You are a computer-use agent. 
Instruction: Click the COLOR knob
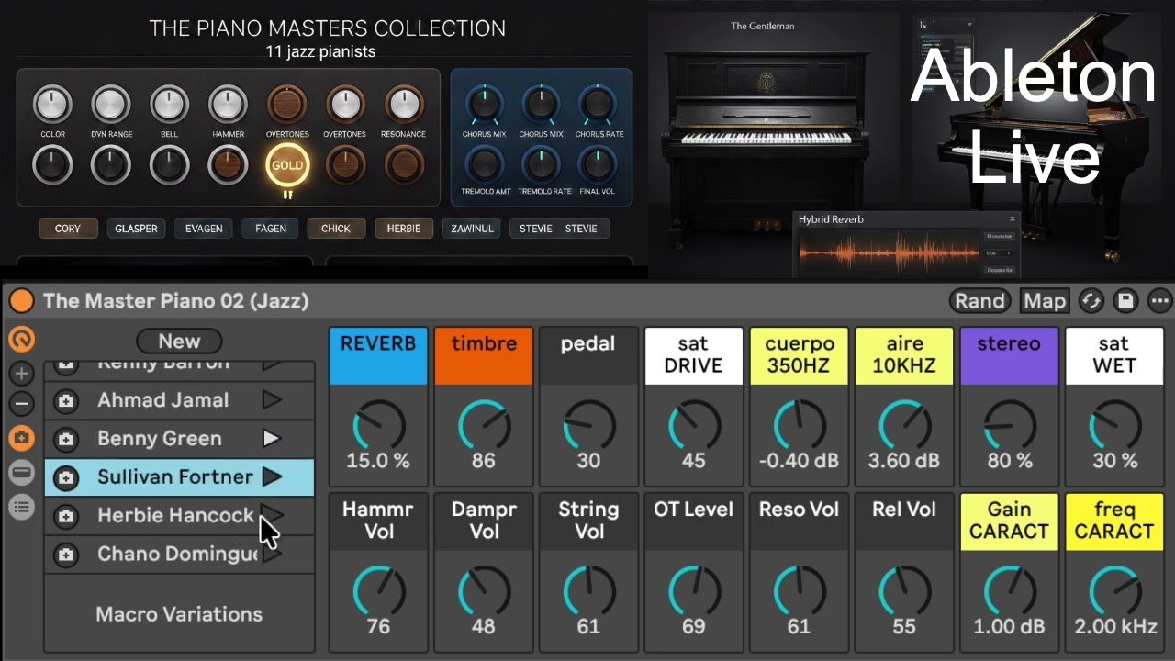(52, 106)
